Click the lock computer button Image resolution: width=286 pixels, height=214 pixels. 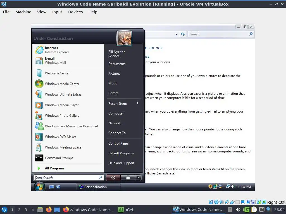pyautogui.click(x=128, y=177)
